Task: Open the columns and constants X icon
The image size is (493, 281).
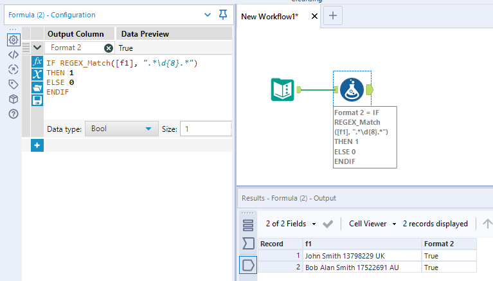Action: click(x=37, y=74)
